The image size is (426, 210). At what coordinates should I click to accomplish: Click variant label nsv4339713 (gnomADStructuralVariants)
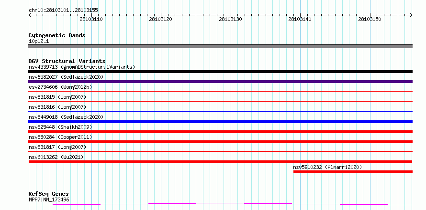coord(82,67)
